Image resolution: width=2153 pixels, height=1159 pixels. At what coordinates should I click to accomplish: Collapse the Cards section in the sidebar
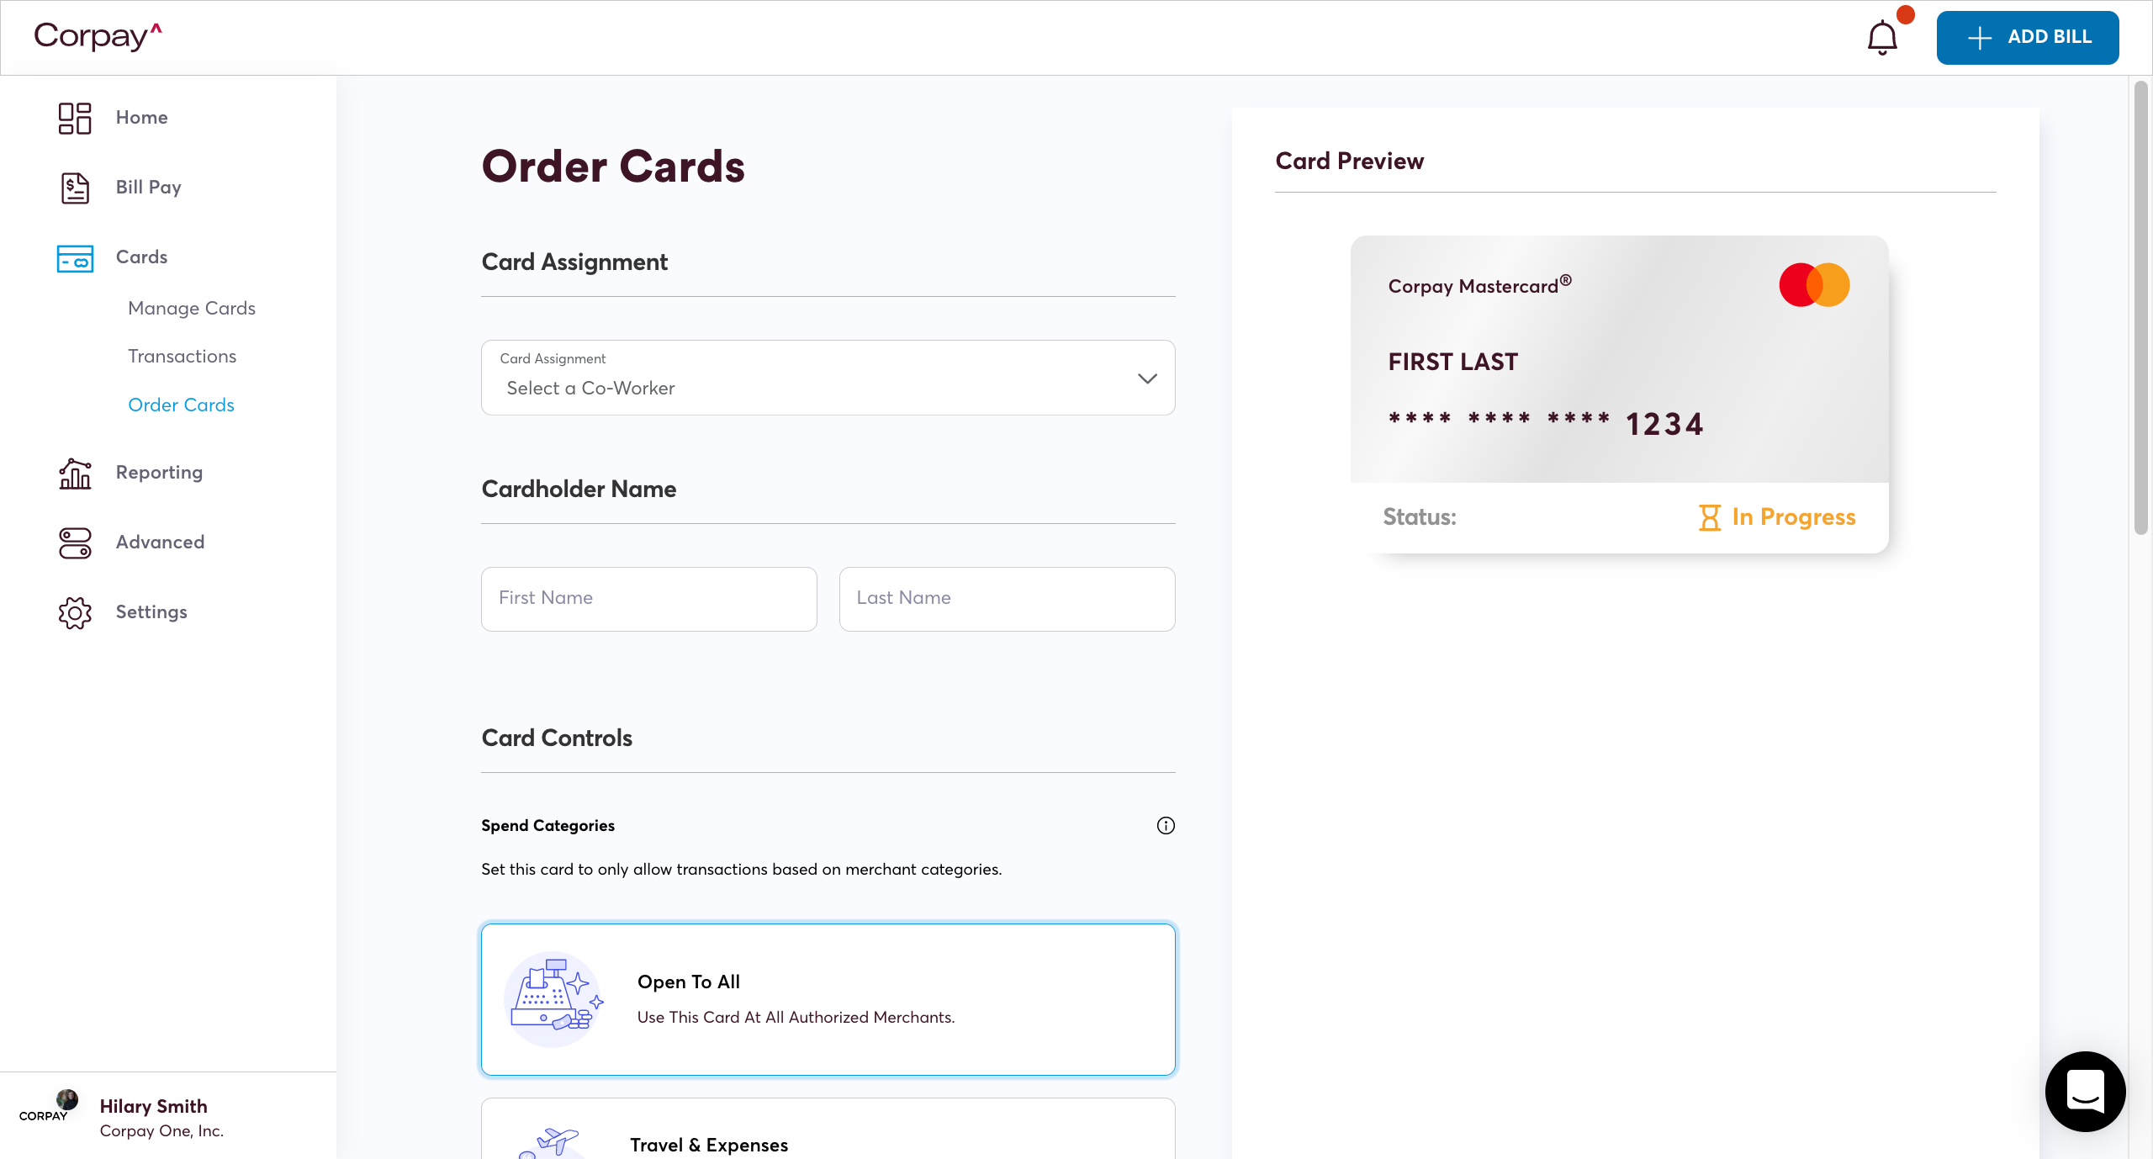coord(141,258)
